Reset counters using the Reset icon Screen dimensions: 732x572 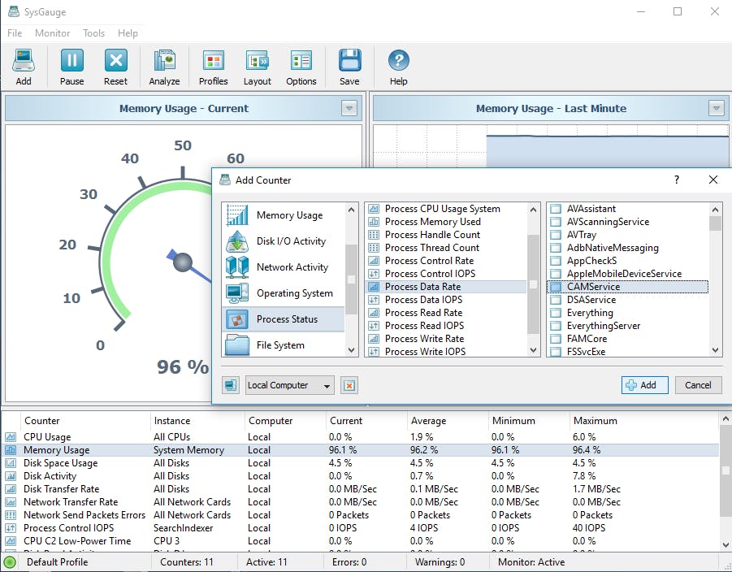(115, 67)
